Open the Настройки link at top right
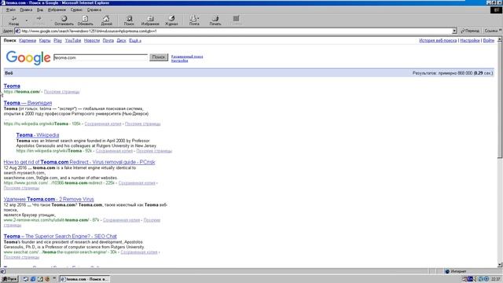Image resolution: width=503 pixels, height=283 pixels. [470, 40]
